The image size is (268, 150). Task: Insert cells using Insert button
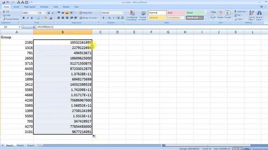213,15
